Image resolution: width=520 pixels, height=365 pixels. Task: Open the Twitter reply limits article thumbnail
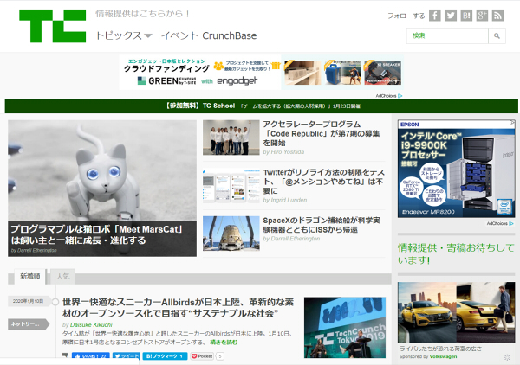(231, 185)
